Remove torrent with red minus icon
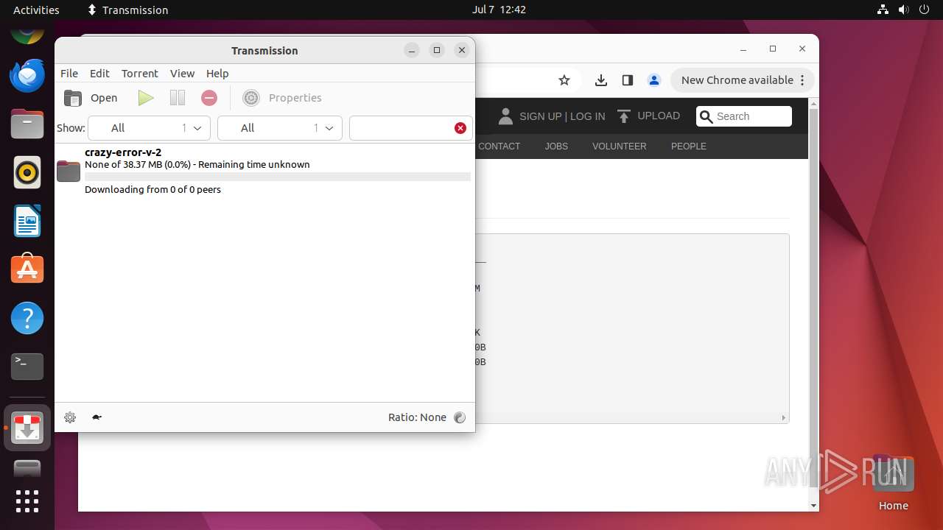 pyautogui.click(x=209, y=98)
